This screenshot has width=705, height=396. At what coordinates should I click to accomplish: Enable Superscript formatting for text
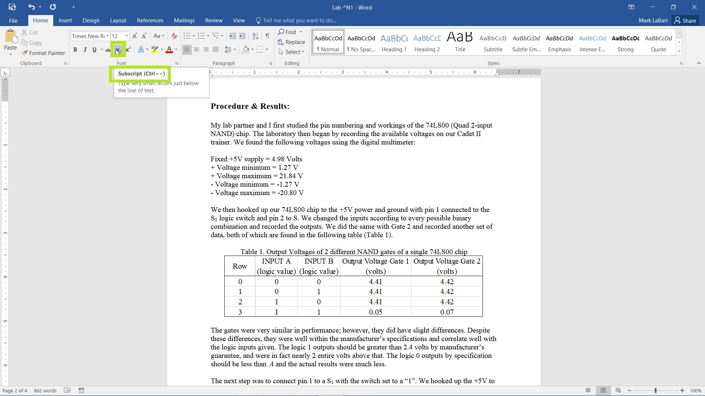point(127,50)
